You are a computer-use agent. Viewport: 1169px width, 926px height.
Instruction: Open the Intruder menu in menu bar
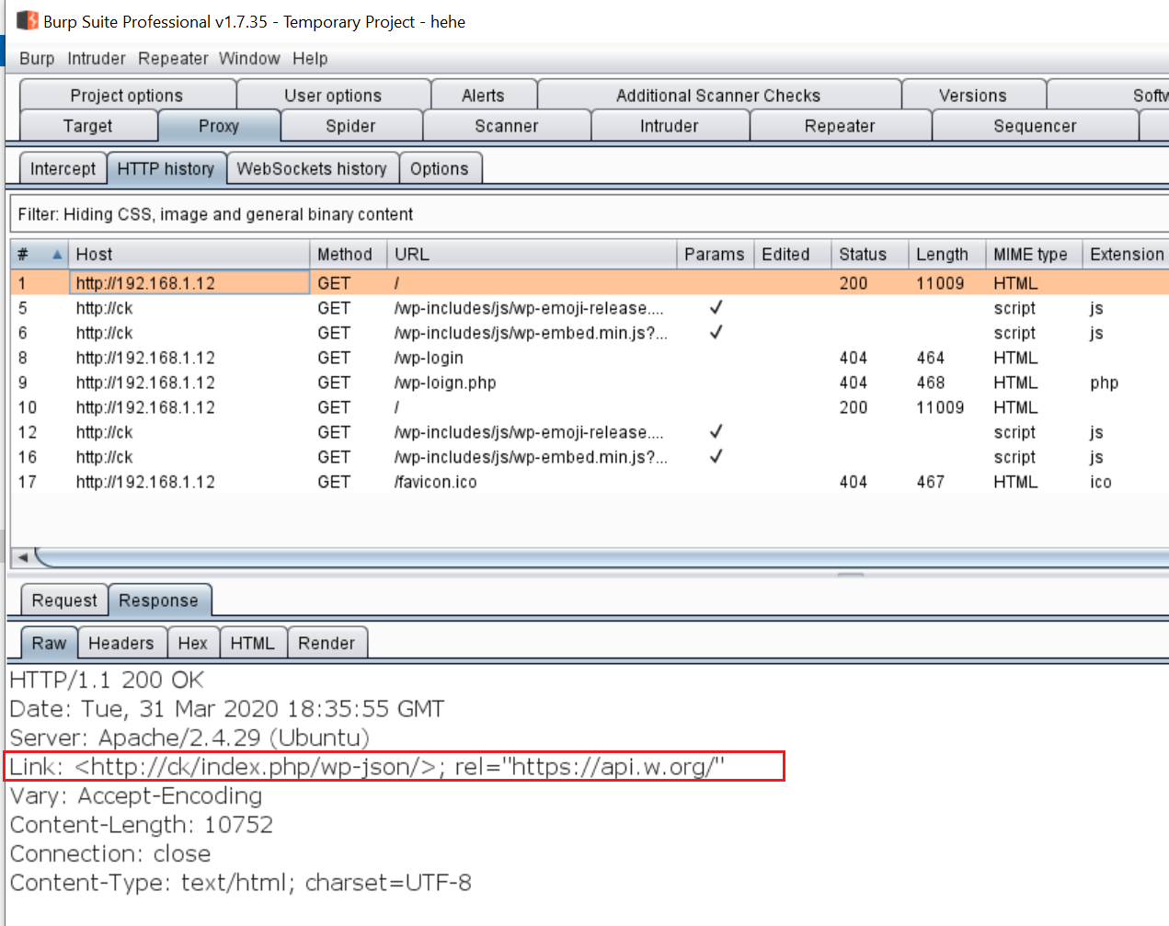tap(96, 59)
